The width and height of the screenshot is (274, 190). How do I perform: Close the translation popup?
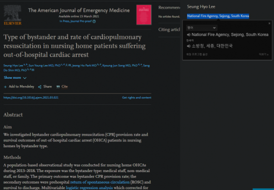tap(269, 23)
